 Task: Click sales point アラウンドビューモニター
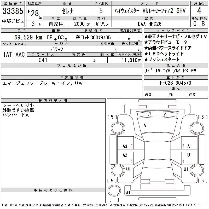(168, 42)
